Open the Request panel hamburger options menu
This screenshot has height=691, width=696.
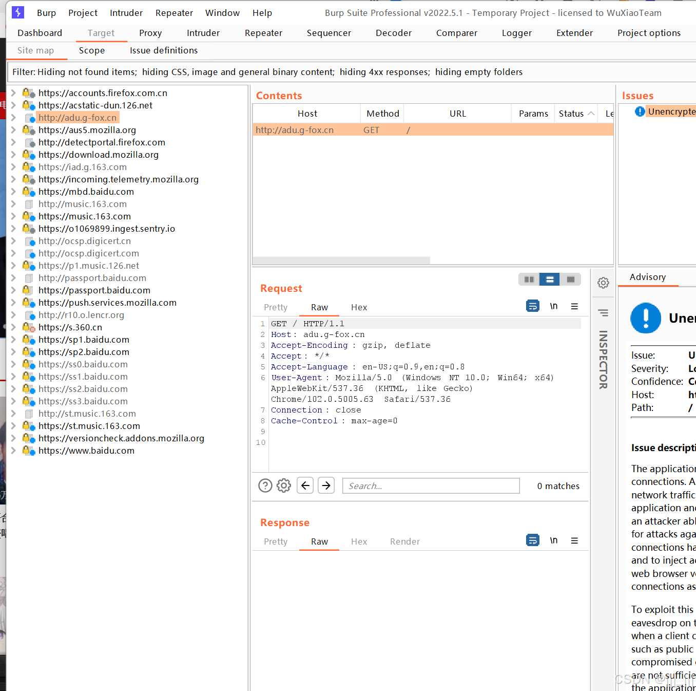point(574,306)
